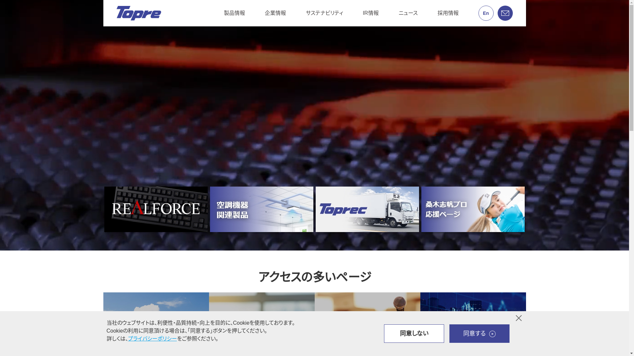Open the mail contact icon
Image resolution: width=634 pixels, height=356 pixels.
point(505,13)
